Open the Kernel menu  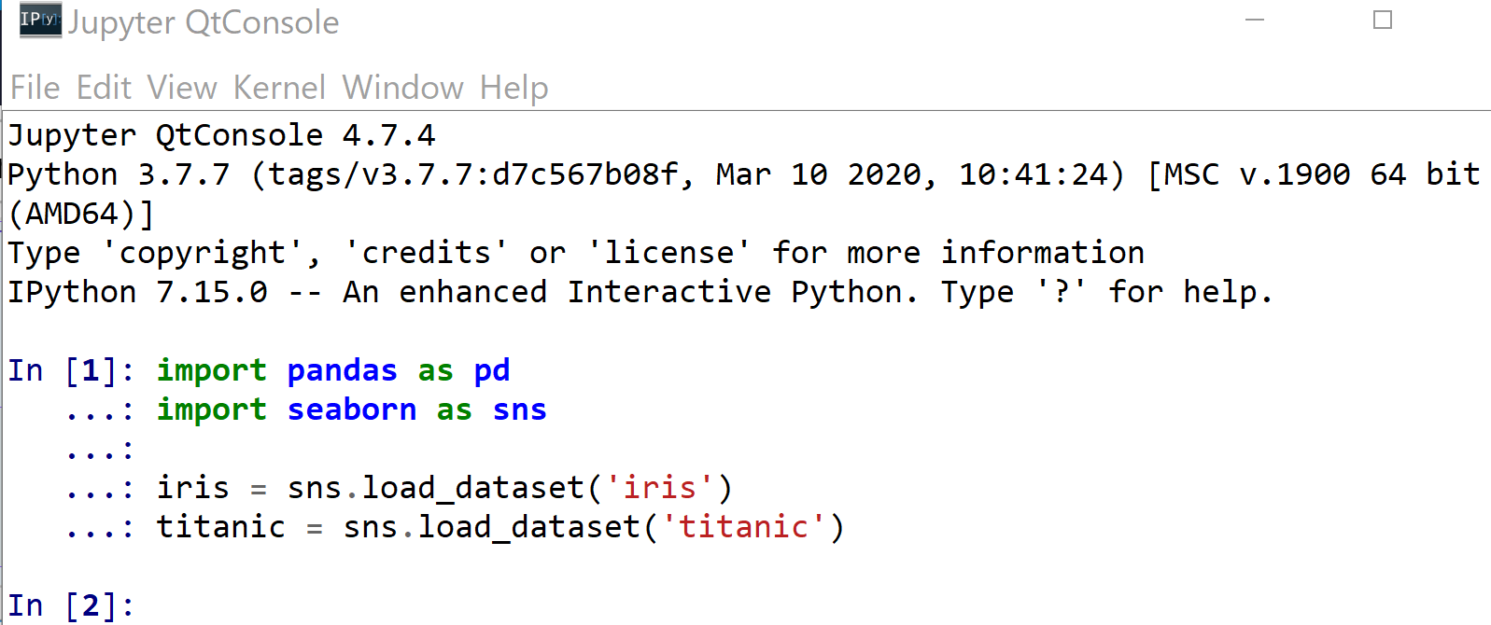pos(279,88)
